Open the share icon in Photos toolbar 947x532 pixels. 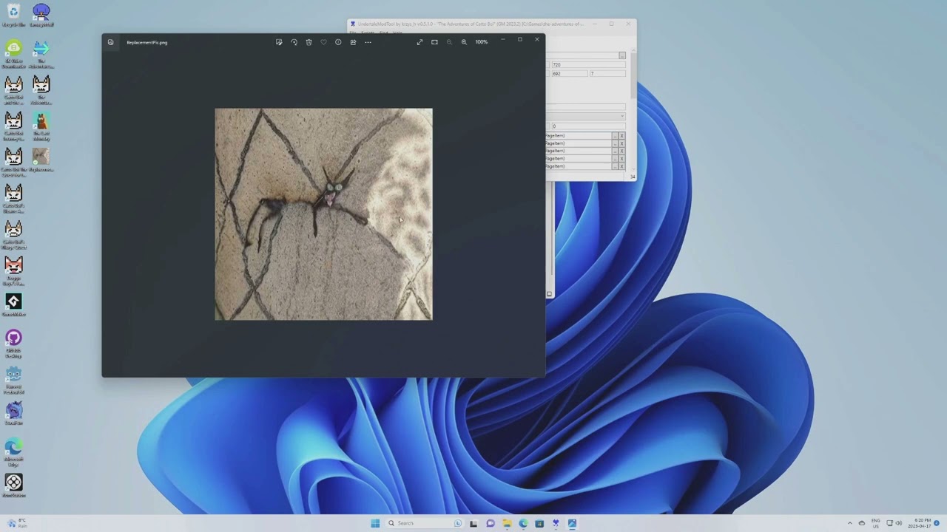[x=353, y=42]
